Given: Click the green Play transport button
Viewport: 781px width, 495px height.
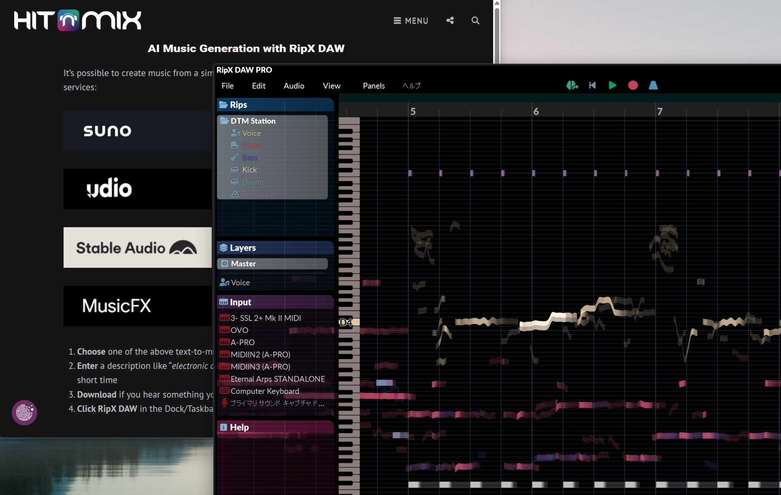Looking at the screenshot, I should (x=612, y=85).
